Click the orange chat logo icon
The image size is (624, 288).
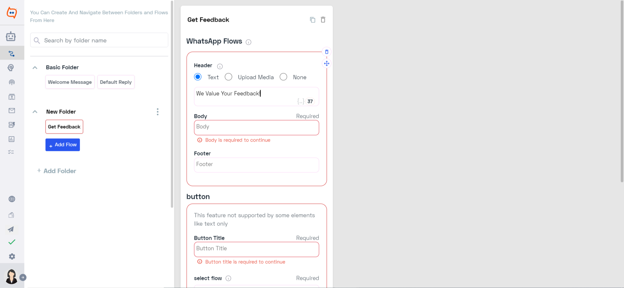(12, 13)
